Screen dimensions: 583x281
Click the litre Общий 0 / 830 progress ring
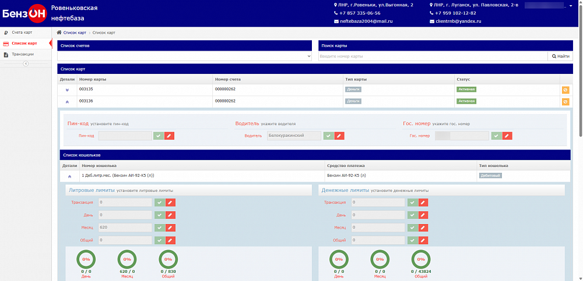point(168,259)
